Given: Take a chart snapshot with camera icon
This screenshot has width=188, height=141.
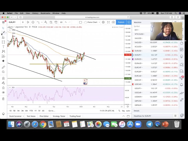Looking at the screenshot, I should pos(113,22).
